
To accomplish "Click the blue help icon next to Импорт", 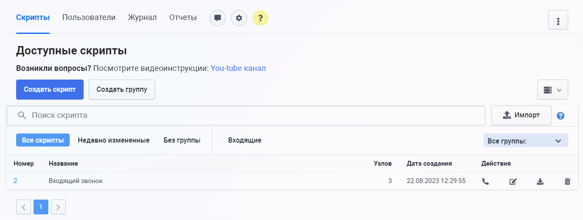I will [x=561, y=116].
